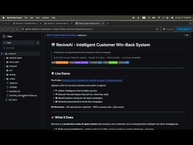Open a new browser tab with plus
193x145 pixels.
[107, 23]
